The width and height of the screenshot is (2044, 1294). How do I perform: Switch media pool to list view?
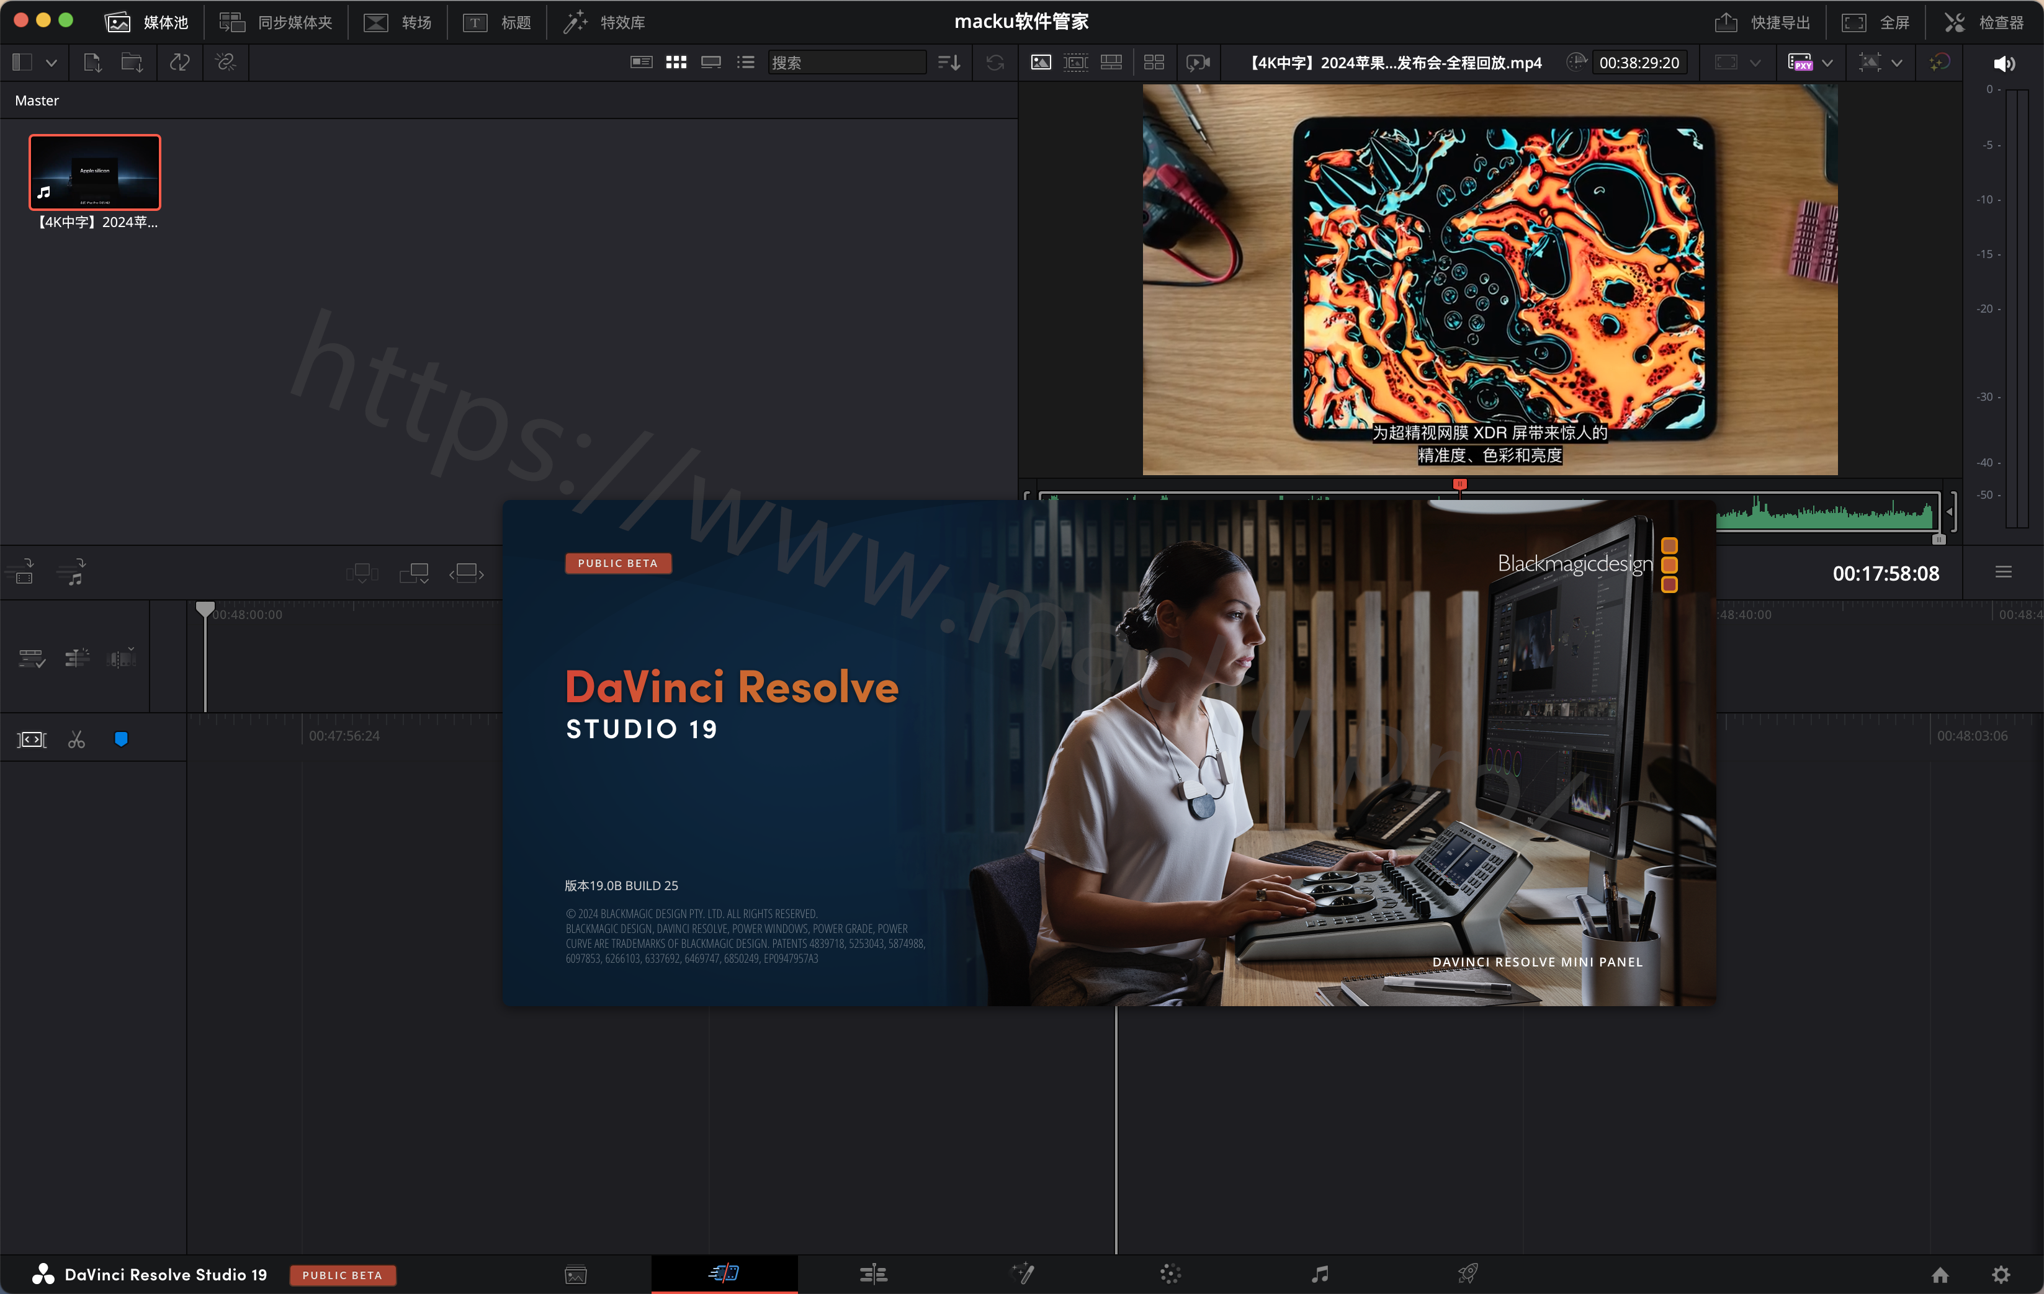[745, 62]
